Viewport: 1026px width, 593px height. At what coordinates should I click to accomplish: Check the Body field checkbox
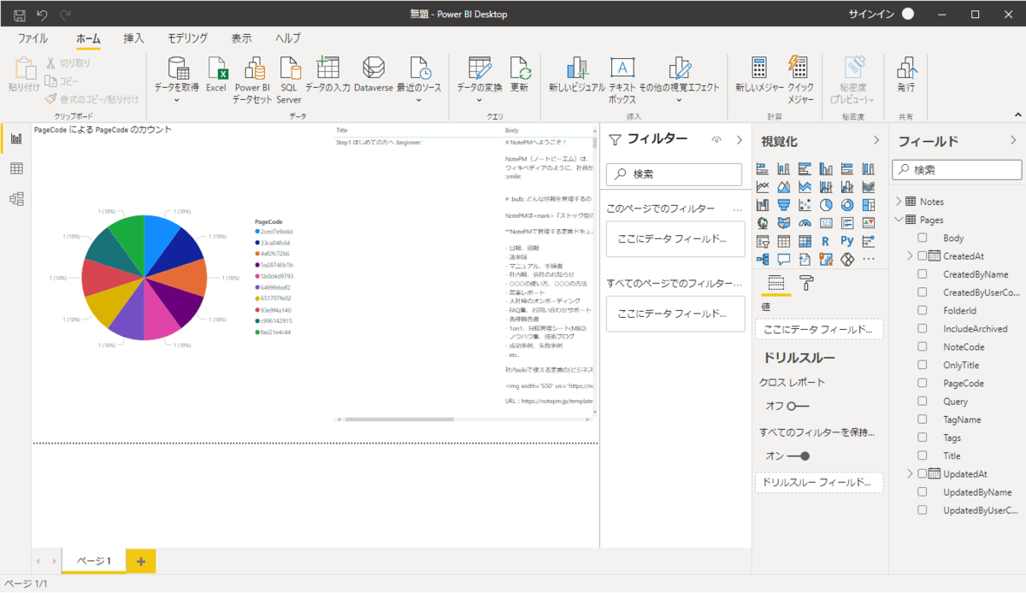coord(923,238)
